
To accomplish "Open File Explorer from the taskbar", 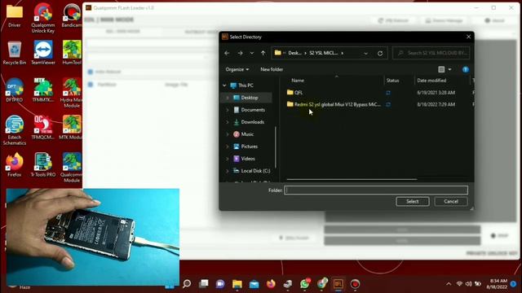I will pyautogui.click(x=237, y=284).
